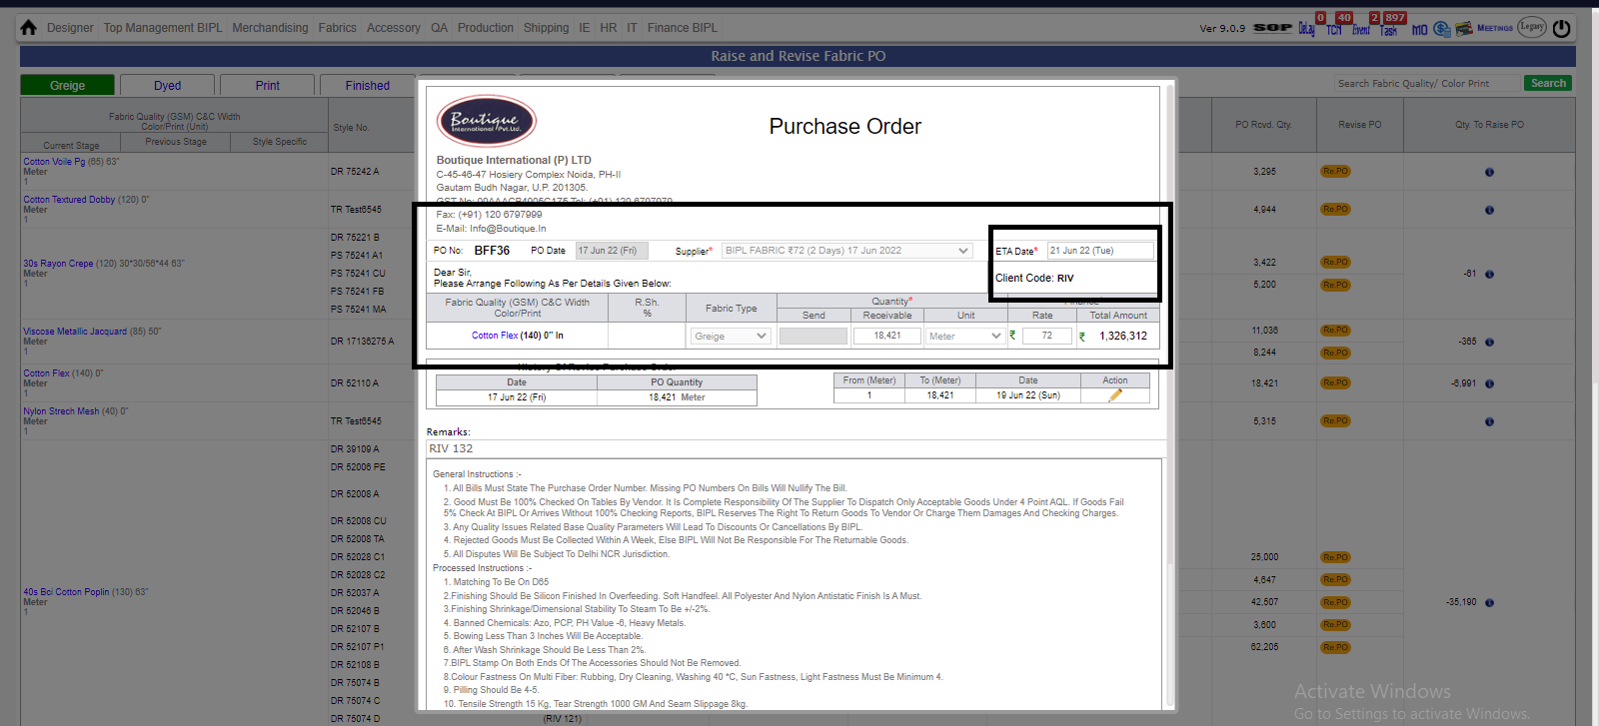
Task: Click info icon next to -6,991
Action: (x=1489, y=383)
